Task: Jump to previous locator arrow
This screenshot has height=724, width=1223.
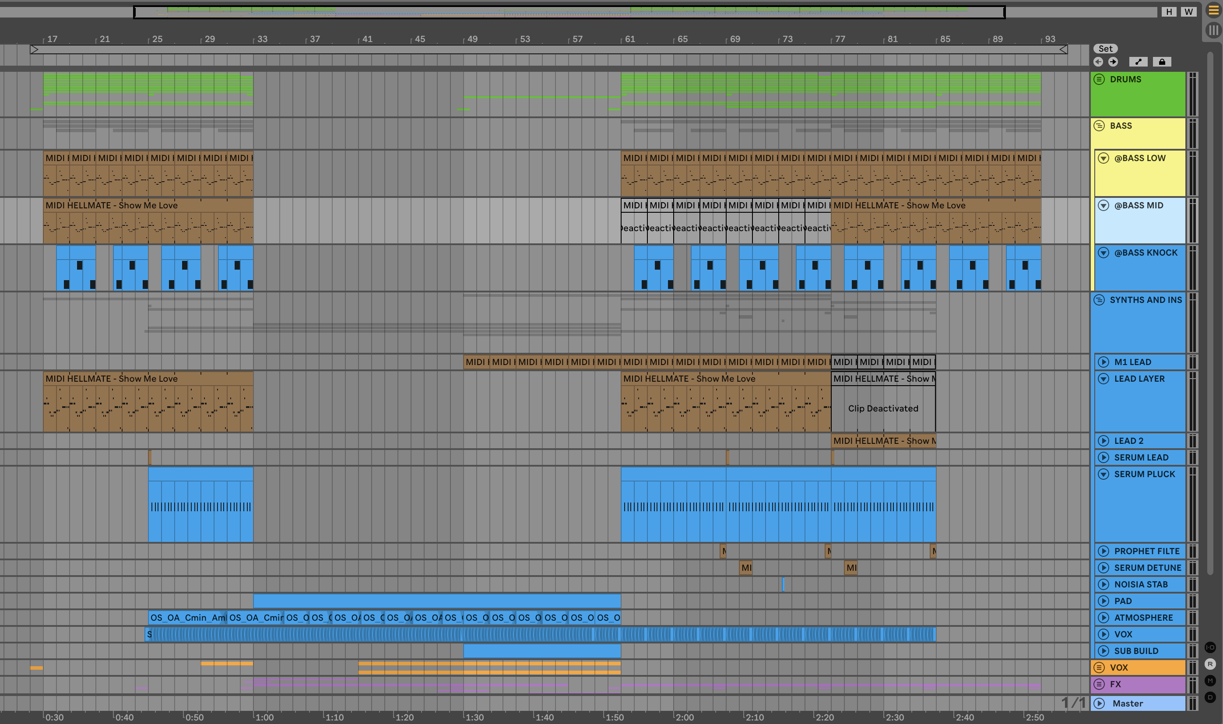Action: click(1098, 61)
